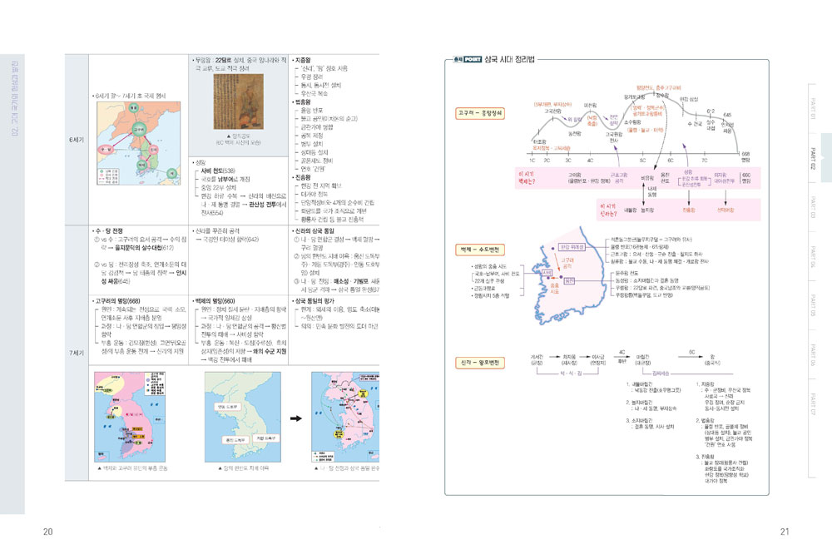Click the 고구려 – 흥망성쇠 label box
This screenshot has height=559, width=832.
point(480,113)
